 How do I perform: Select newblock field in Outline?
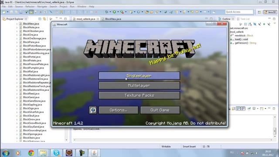tap(242, 36)
